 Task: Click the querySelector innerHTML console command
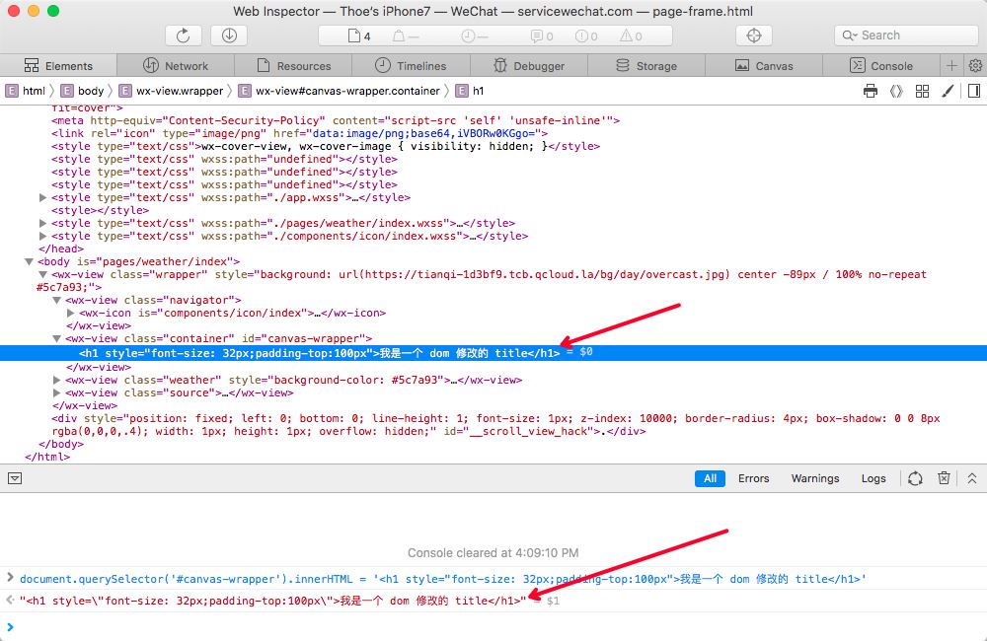point(442,579)
